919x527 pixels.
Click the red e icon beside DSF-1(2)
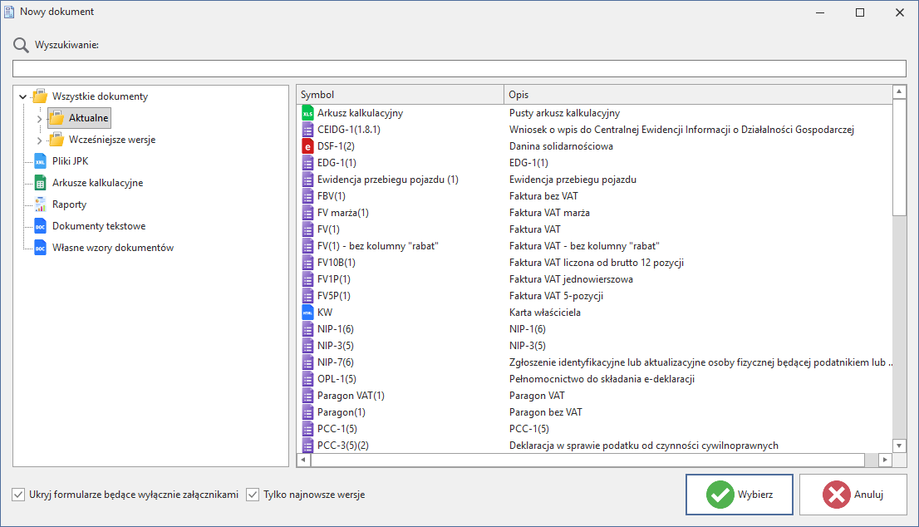pyautogui.click(x=307, y=146)
